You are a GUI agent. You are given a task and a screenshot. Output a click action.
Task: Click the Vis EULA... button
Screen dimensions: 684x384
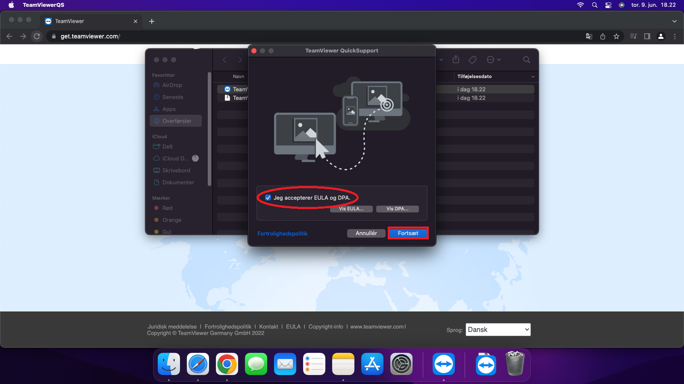click(x=351, y=209)
